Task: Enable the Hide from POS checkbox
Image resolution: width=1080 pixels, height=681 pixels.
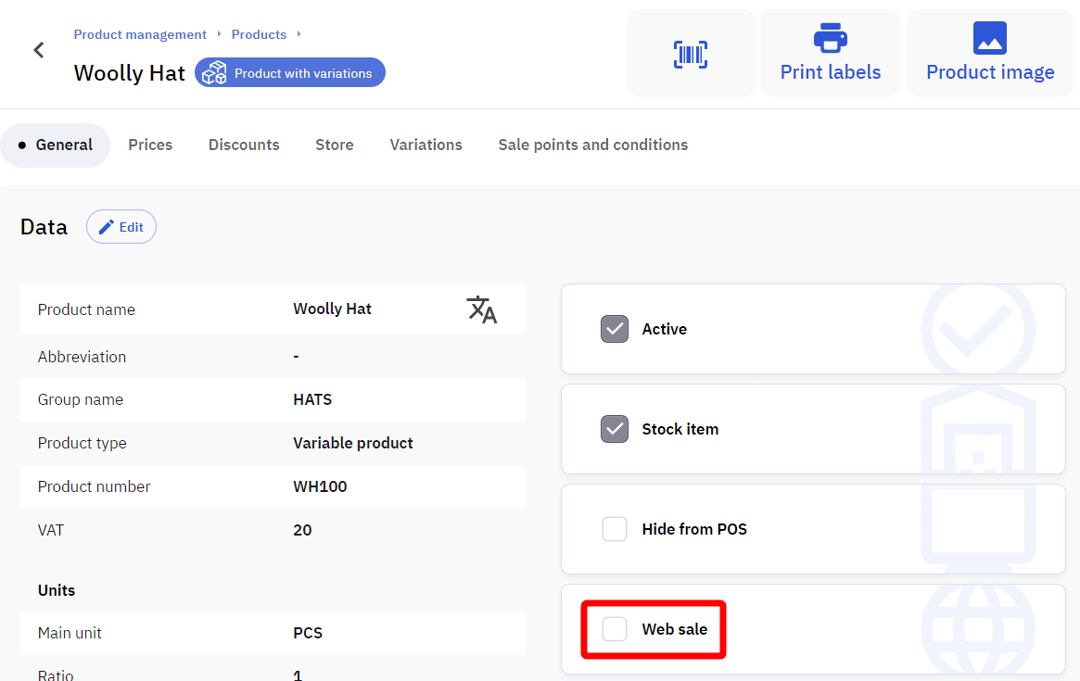Action: click(x=615, y=529)
